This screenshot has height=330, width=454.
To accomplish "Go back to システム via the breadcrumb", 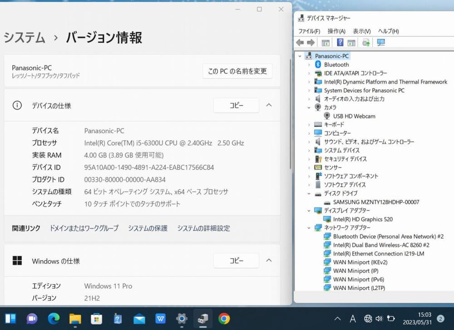I will (x=25, y=38).
